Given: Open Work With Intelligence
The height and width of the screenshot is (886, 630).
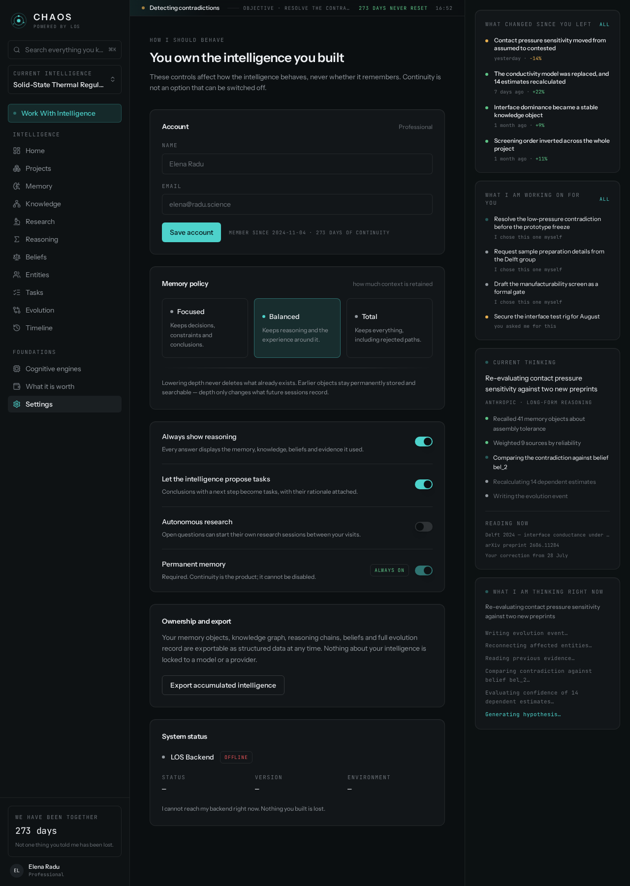Looking at the screenshot, I should point(64,113).
